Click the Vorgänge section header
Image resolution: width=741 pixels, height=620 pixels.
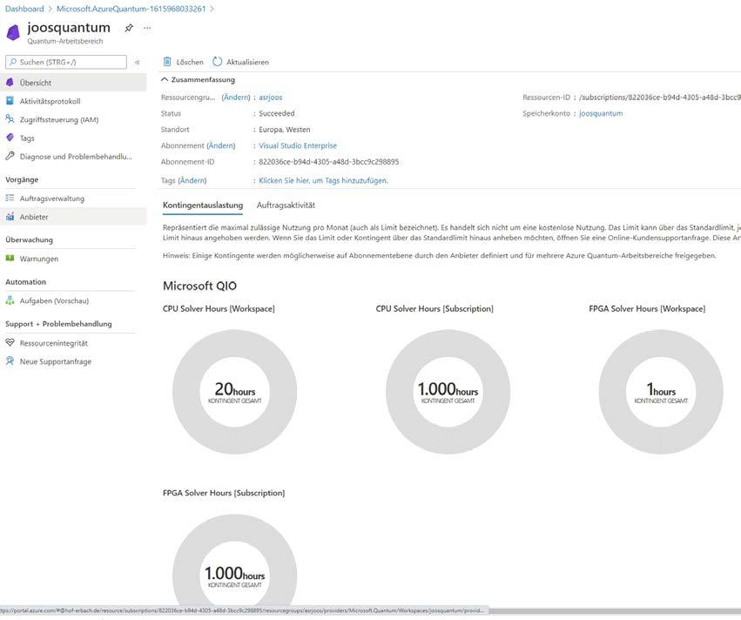pyautogui.click(x=22, y=179)
